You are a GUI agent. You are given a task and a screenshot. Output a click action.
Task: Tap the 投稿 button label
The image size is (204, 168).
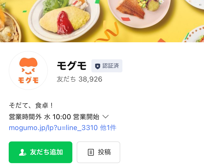click(x=104, y=152)
